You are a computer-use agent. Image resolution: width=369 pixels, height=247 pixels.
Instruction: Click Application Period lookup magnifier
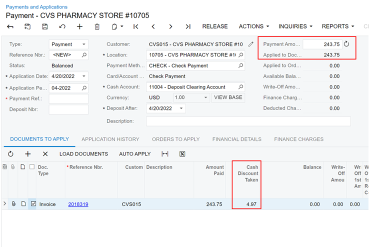tap(84, 88)
